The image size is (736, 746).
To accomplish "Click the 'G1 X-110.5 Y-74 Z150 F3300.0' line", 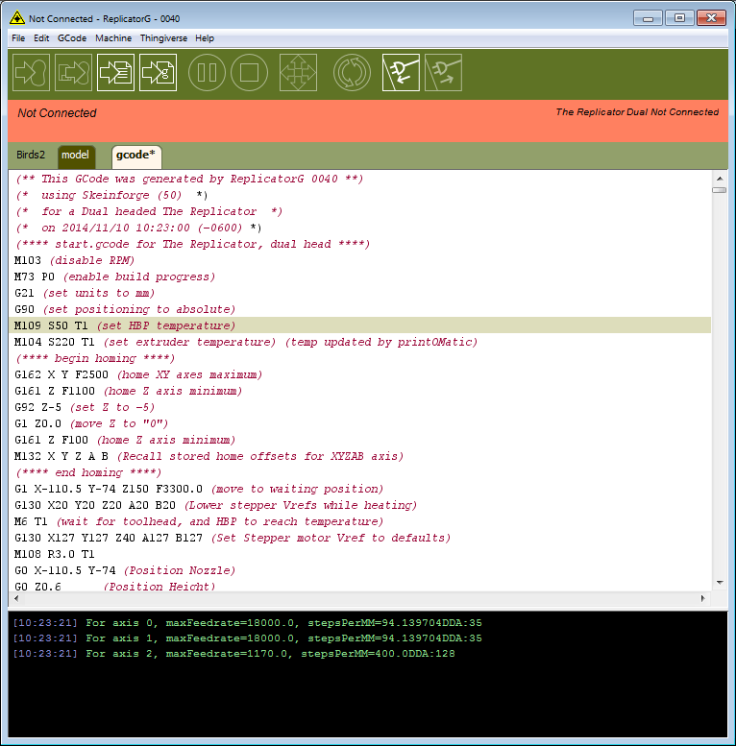I will click(199, 489).
